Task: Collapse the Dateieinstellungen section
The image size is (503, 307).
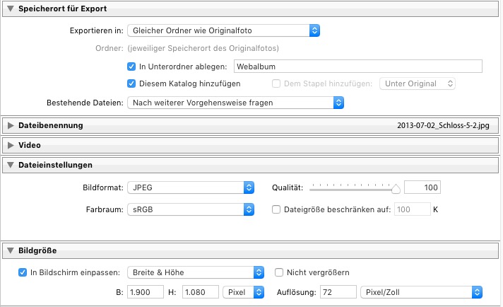Action: [10, 165]
